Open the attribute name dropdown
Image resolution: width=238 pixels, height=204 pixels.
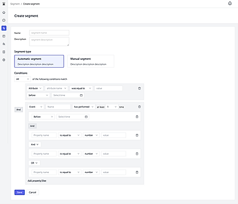[57, 88]
